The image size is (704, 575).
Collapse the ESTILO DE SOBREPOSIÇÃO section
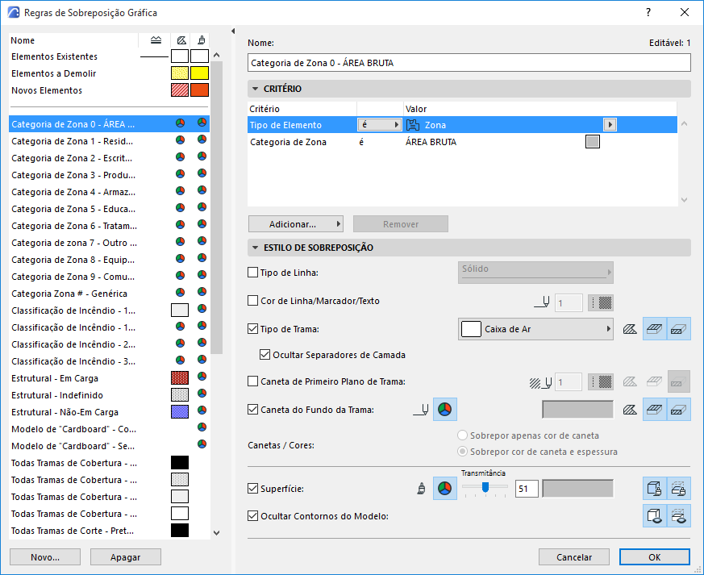(255, 248)
